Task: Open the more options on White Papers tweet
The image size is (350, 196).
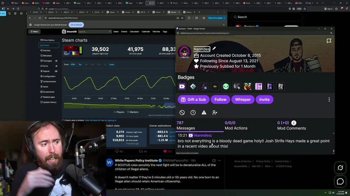Action: (x=219, y=161)
